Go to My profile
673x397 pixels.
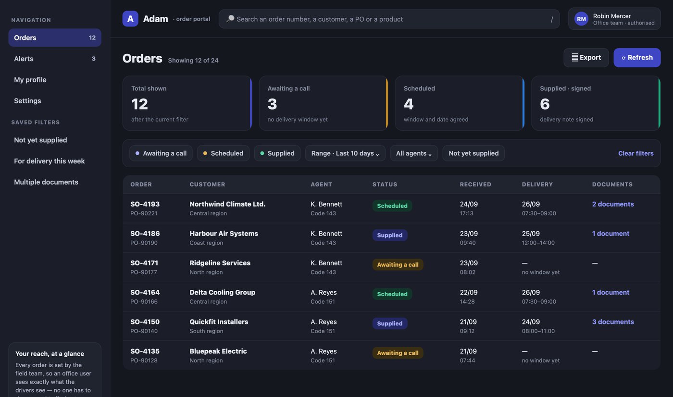pos(55,80)
